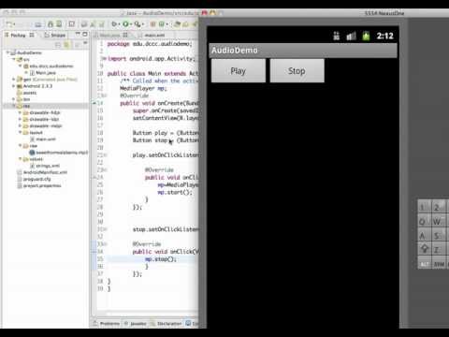This screenshot has height=337, width=449.
Task: Open the Package Explorer tab
Action: [x=19, y=35]
